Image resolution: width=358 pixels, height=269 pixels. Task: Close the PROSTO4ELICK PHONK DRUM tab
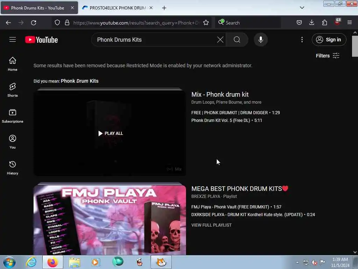(151, 8)
